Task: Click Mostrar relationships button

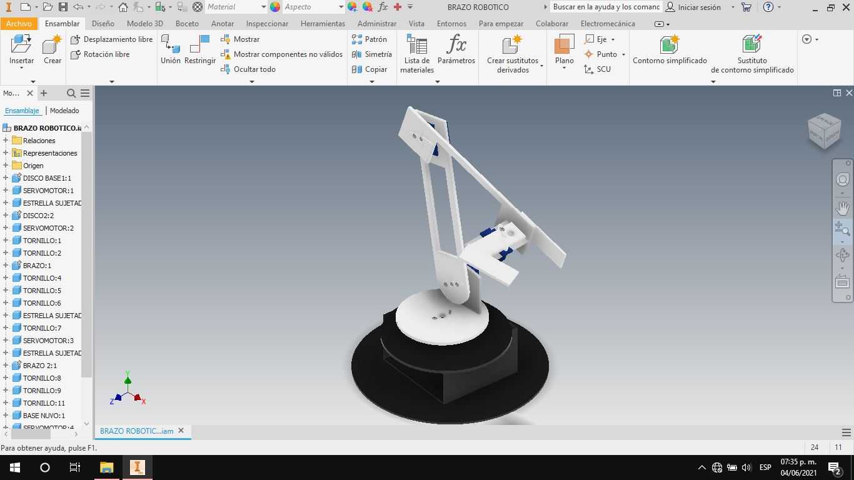Action: point(240,39)
